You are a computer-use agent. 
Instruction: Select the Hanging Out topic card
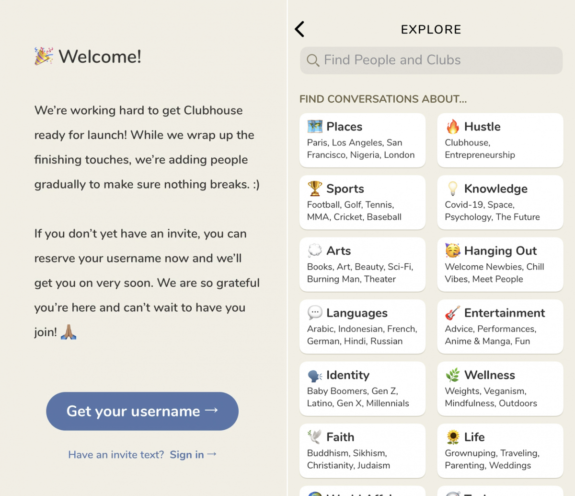[500, 264]
